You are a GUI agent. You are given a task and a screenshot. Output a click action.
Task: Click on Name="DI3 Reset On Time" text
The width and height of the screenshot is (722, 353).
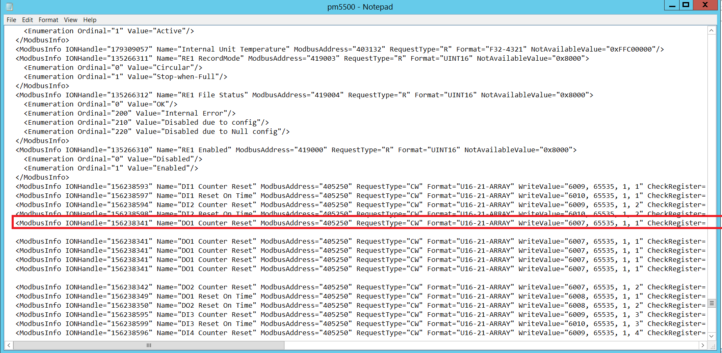207,323
